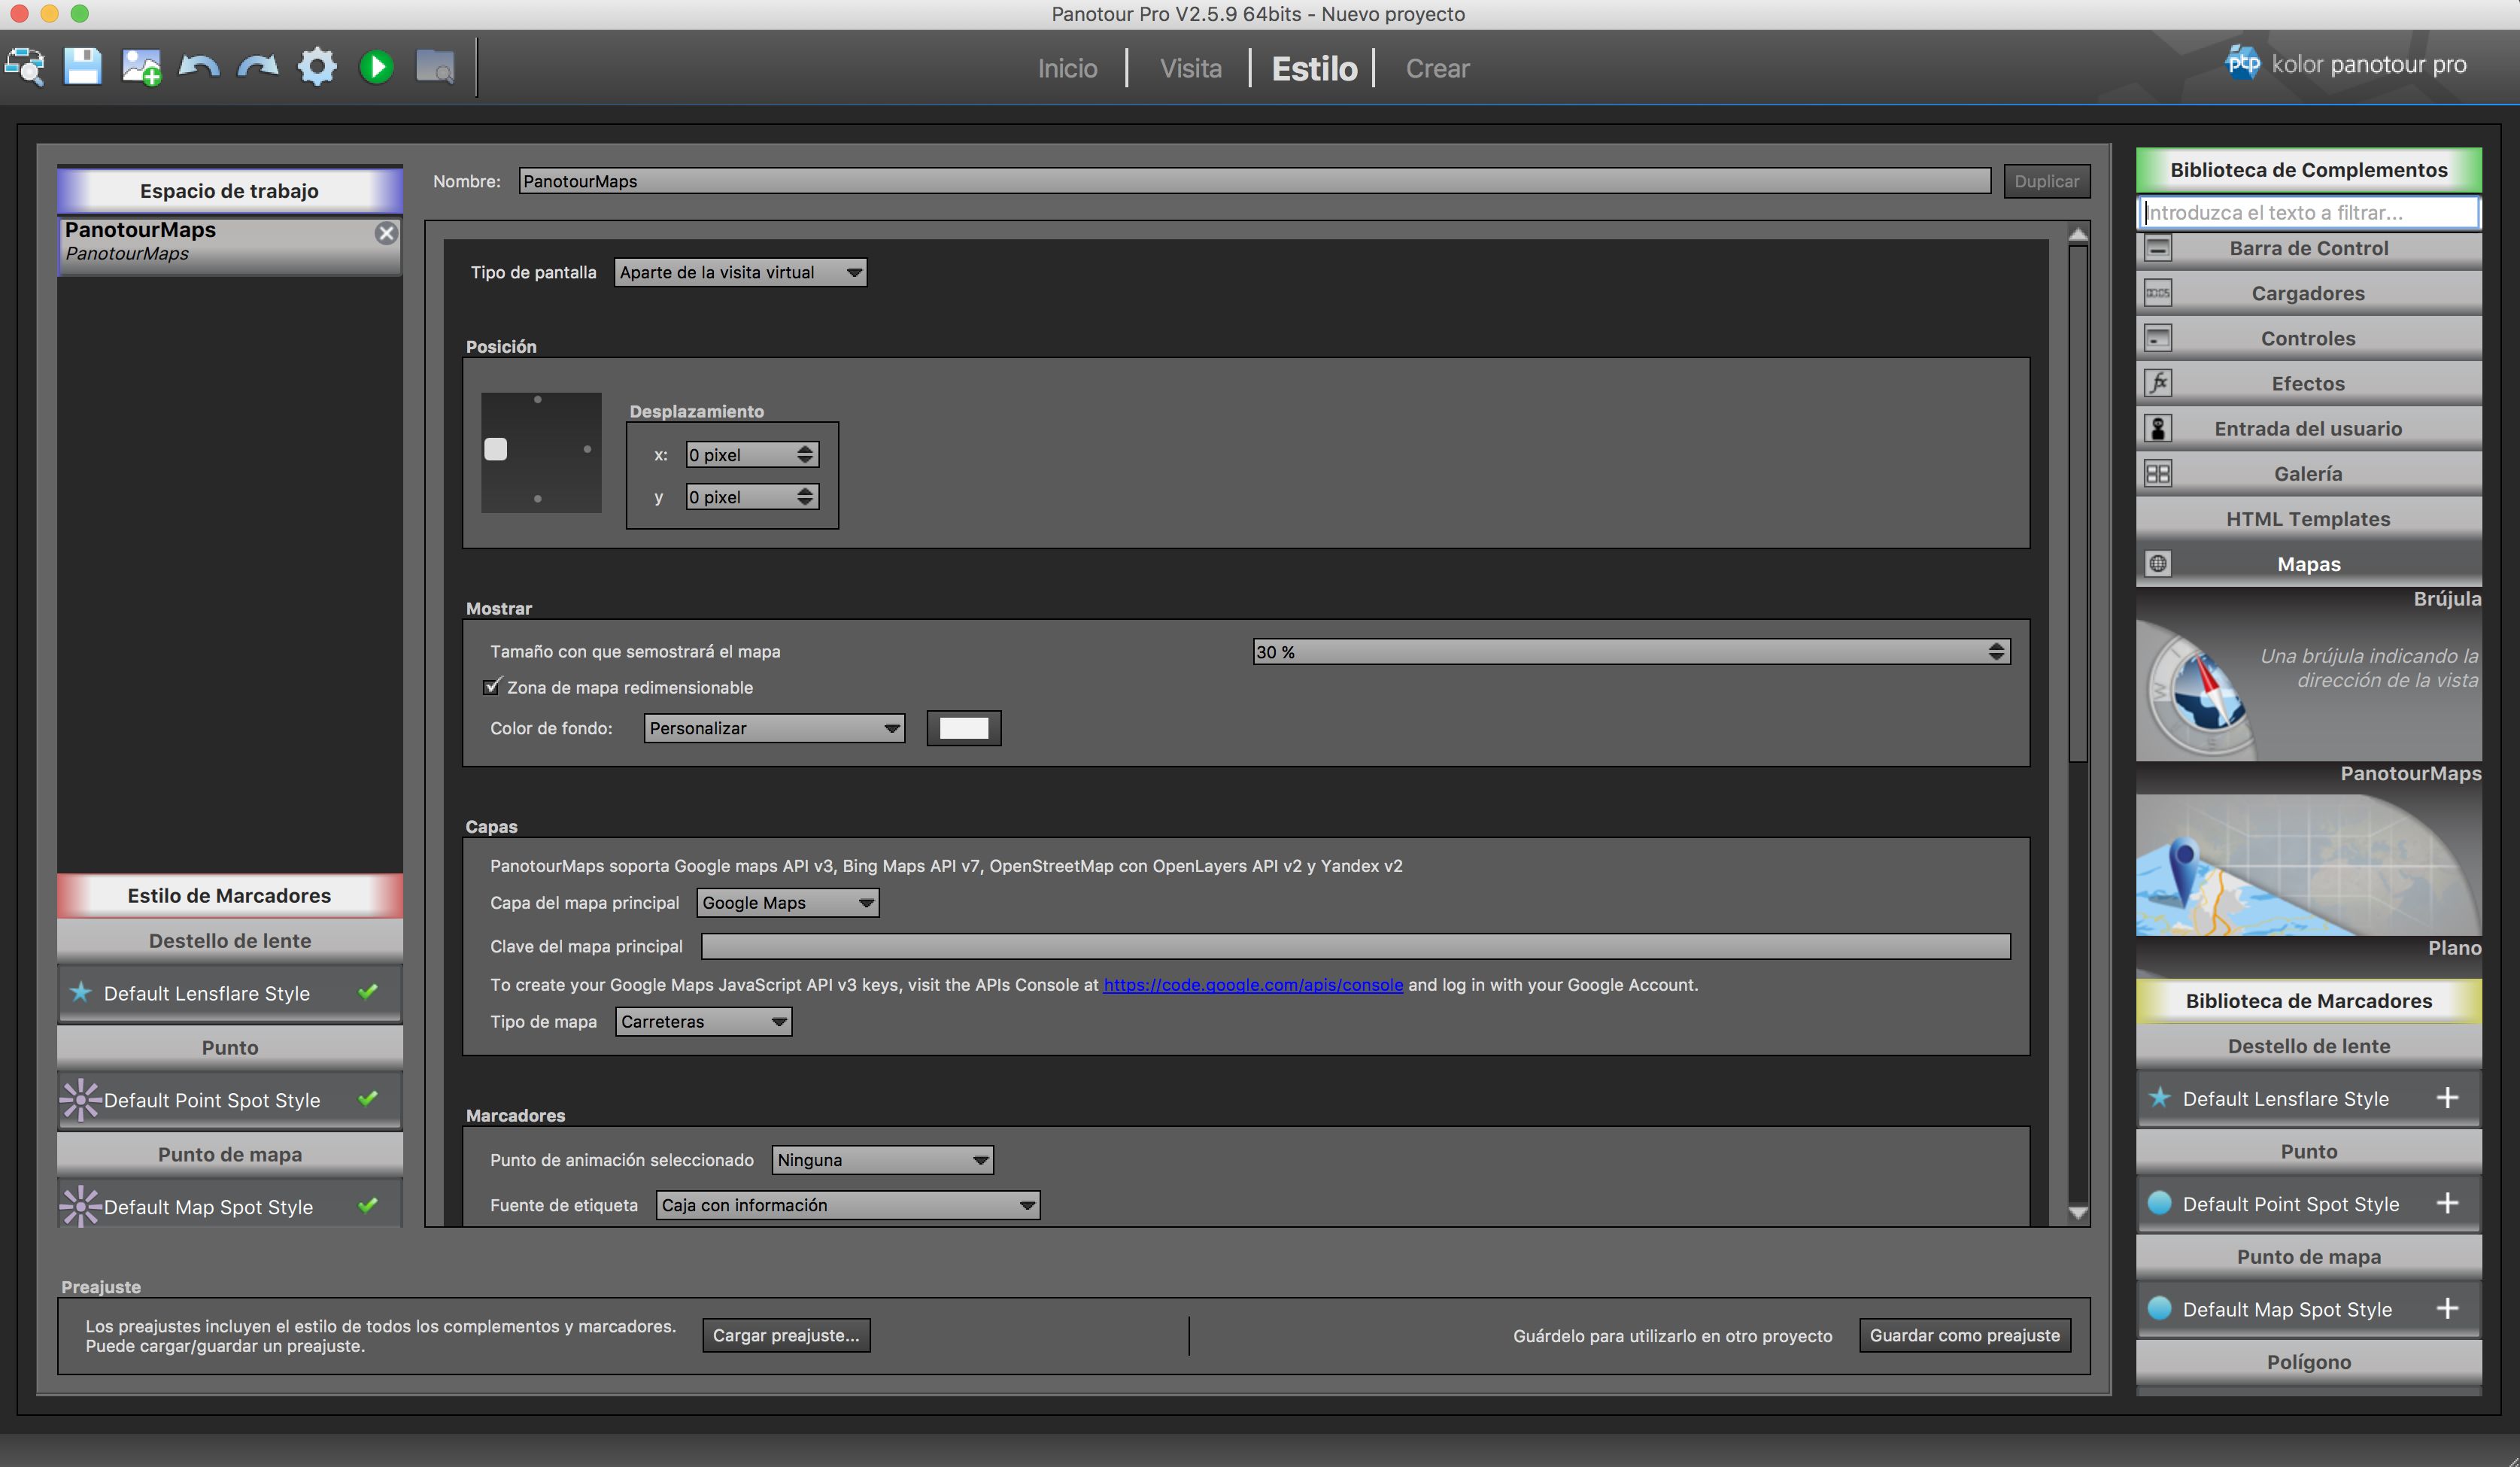2520x1467 pixels.
Task: Select bottom position anchor dot
Action: [538, 498]
